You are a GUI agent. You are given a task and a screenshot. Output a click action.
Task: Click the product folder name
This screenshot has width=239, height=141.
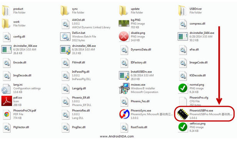[x=18, y=9]
